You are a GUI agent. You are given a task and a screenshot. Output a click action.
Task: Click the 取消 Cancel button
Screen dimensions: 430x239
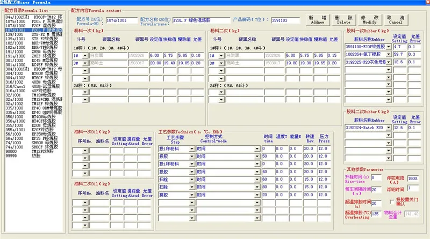click(x=396, y=20)
